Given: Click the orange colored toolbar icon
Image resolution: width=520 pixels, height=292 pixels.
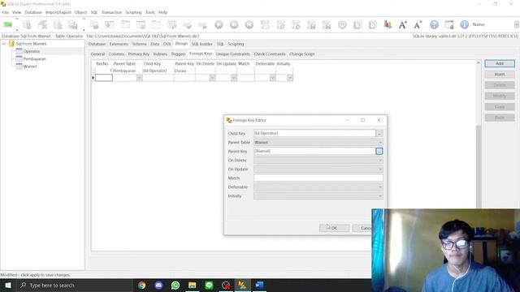Looking at the screenshot, I should pyautogui.click(x=388, y=24).
